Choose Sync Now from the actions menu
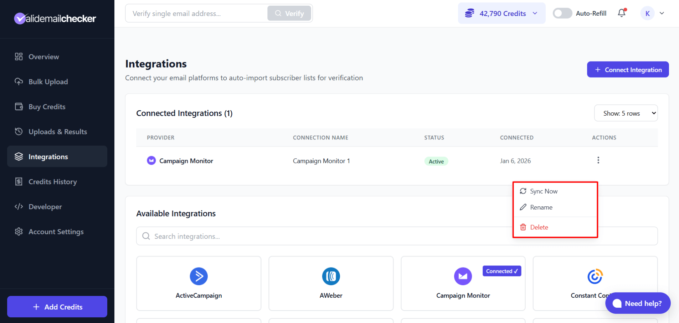679x323 pixels. [543, 191]
